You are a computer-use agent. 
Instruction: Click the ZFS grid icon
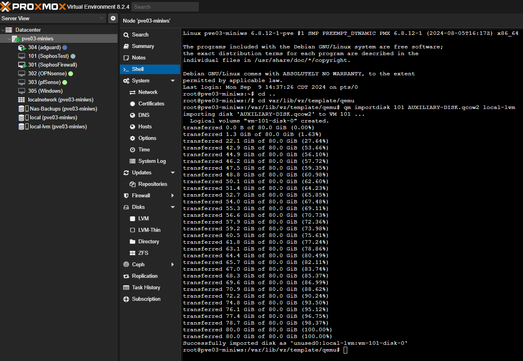pos(133,253)
